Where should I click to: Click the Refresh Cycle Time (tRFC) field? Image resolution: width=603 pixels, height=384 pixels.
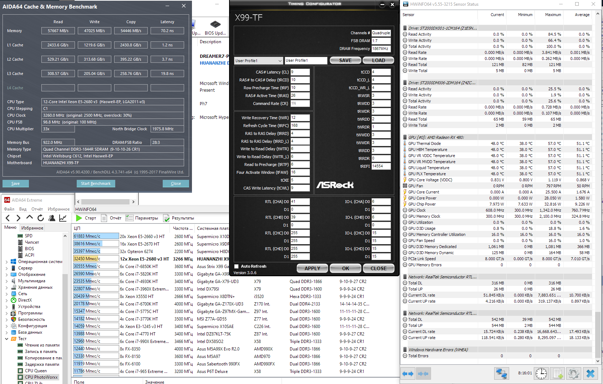[x=300, y=126]
